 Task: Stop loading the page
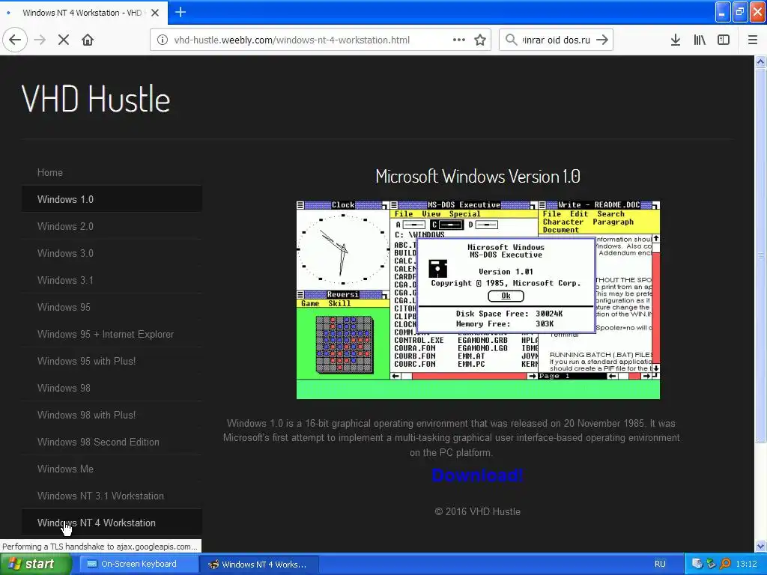tap(64, 40)
